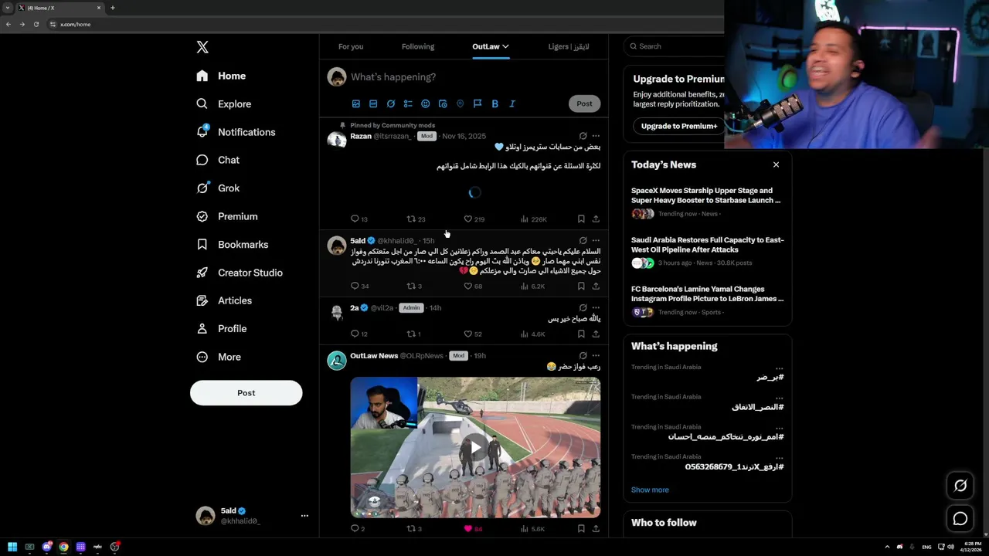This screenshot has height=556, width=989.
Task: Switch to the For you tab
Action: (x=351, y=46)
